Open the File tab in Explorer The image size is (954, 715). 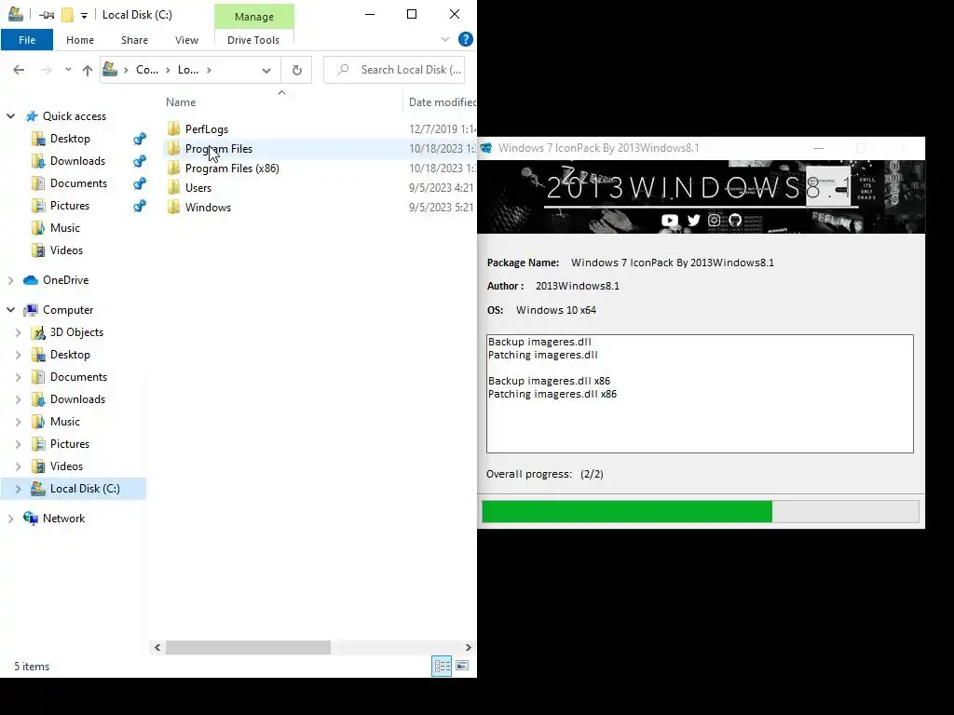pos(27,40)
